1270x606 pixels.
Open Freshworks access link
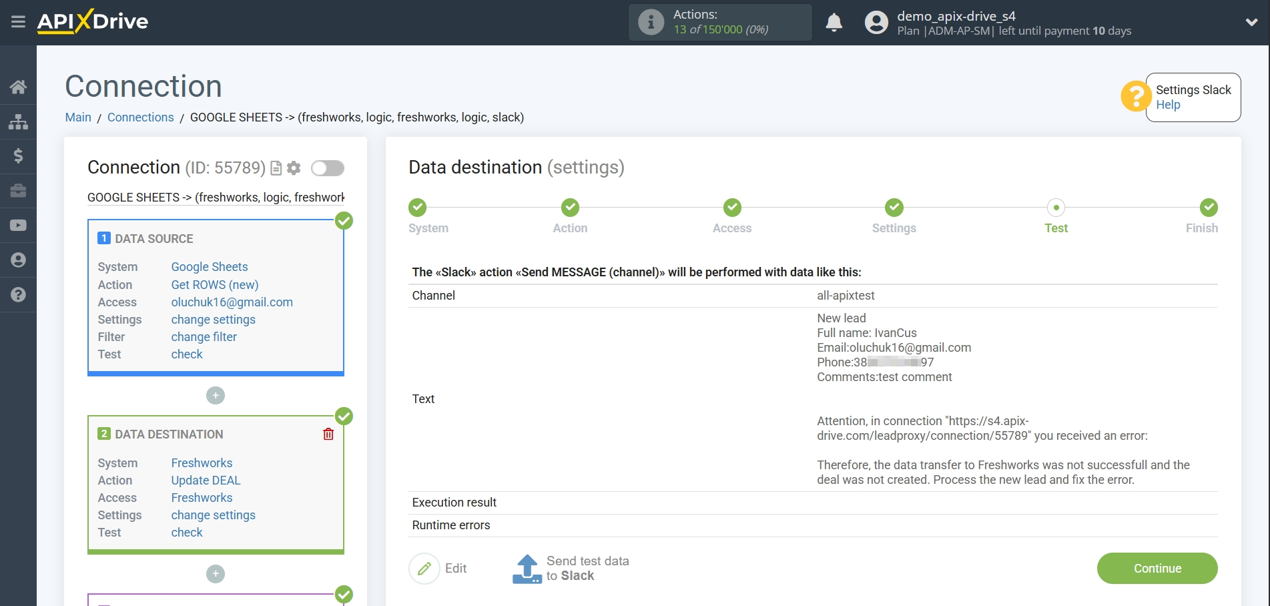point(202,498)
